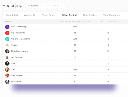The width and height of the screenshot is (128, 97).
Task: Open the All Spaces filter button
Action: pyautogui.click(x=33, y=6)
